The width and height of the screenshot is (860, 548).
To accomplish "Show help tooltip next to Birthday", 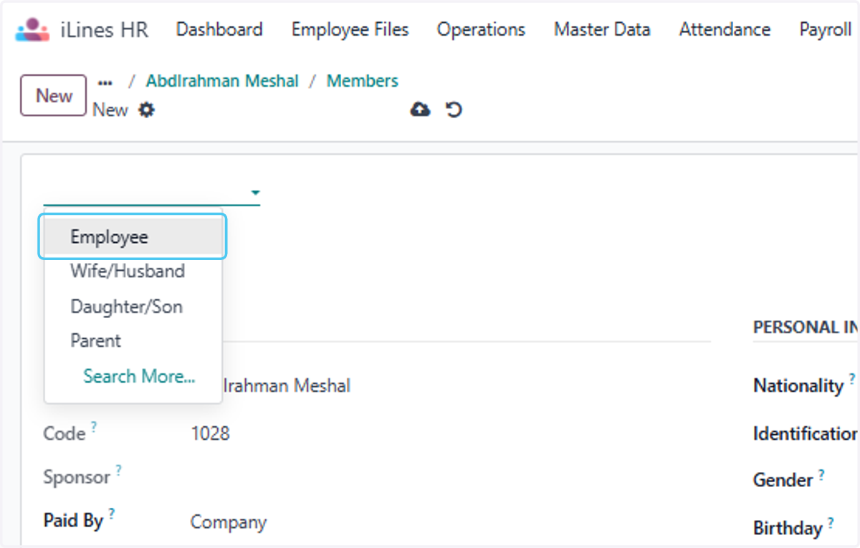I will click(x=831, y=522).
